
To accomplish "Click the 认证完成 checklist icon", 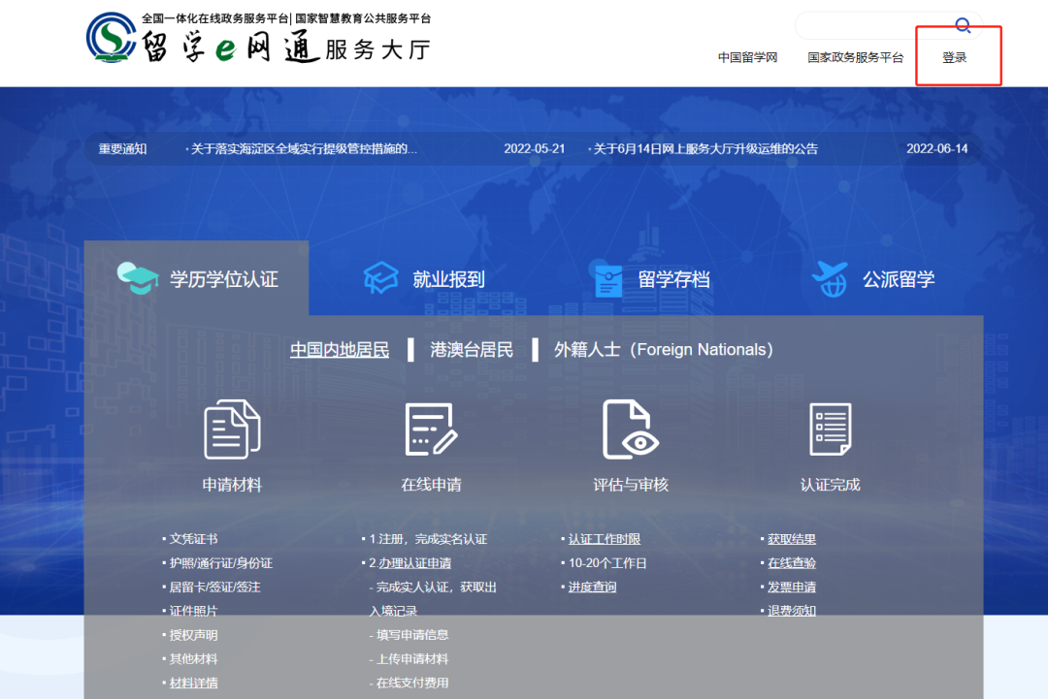I will point(830,428).
